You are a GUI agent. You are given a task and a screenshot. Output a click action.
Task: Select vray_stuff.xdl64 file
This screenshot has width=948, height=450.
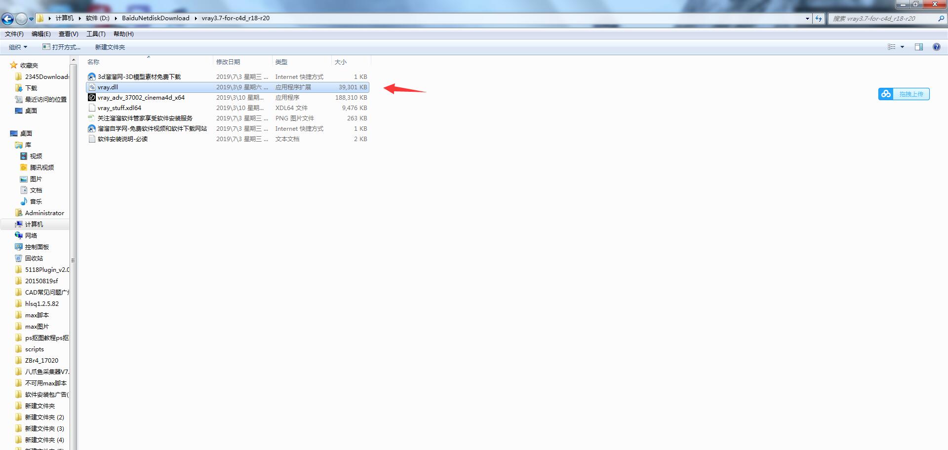(119, 108)
